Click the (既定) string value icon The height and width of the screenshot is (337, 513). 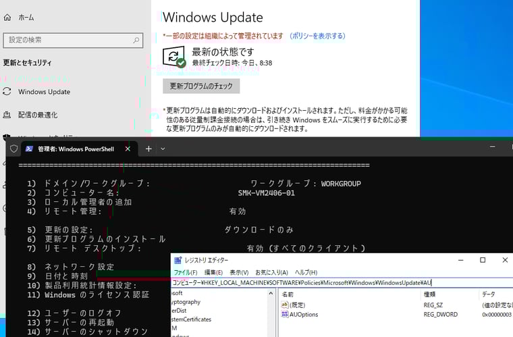pos(285,305)
